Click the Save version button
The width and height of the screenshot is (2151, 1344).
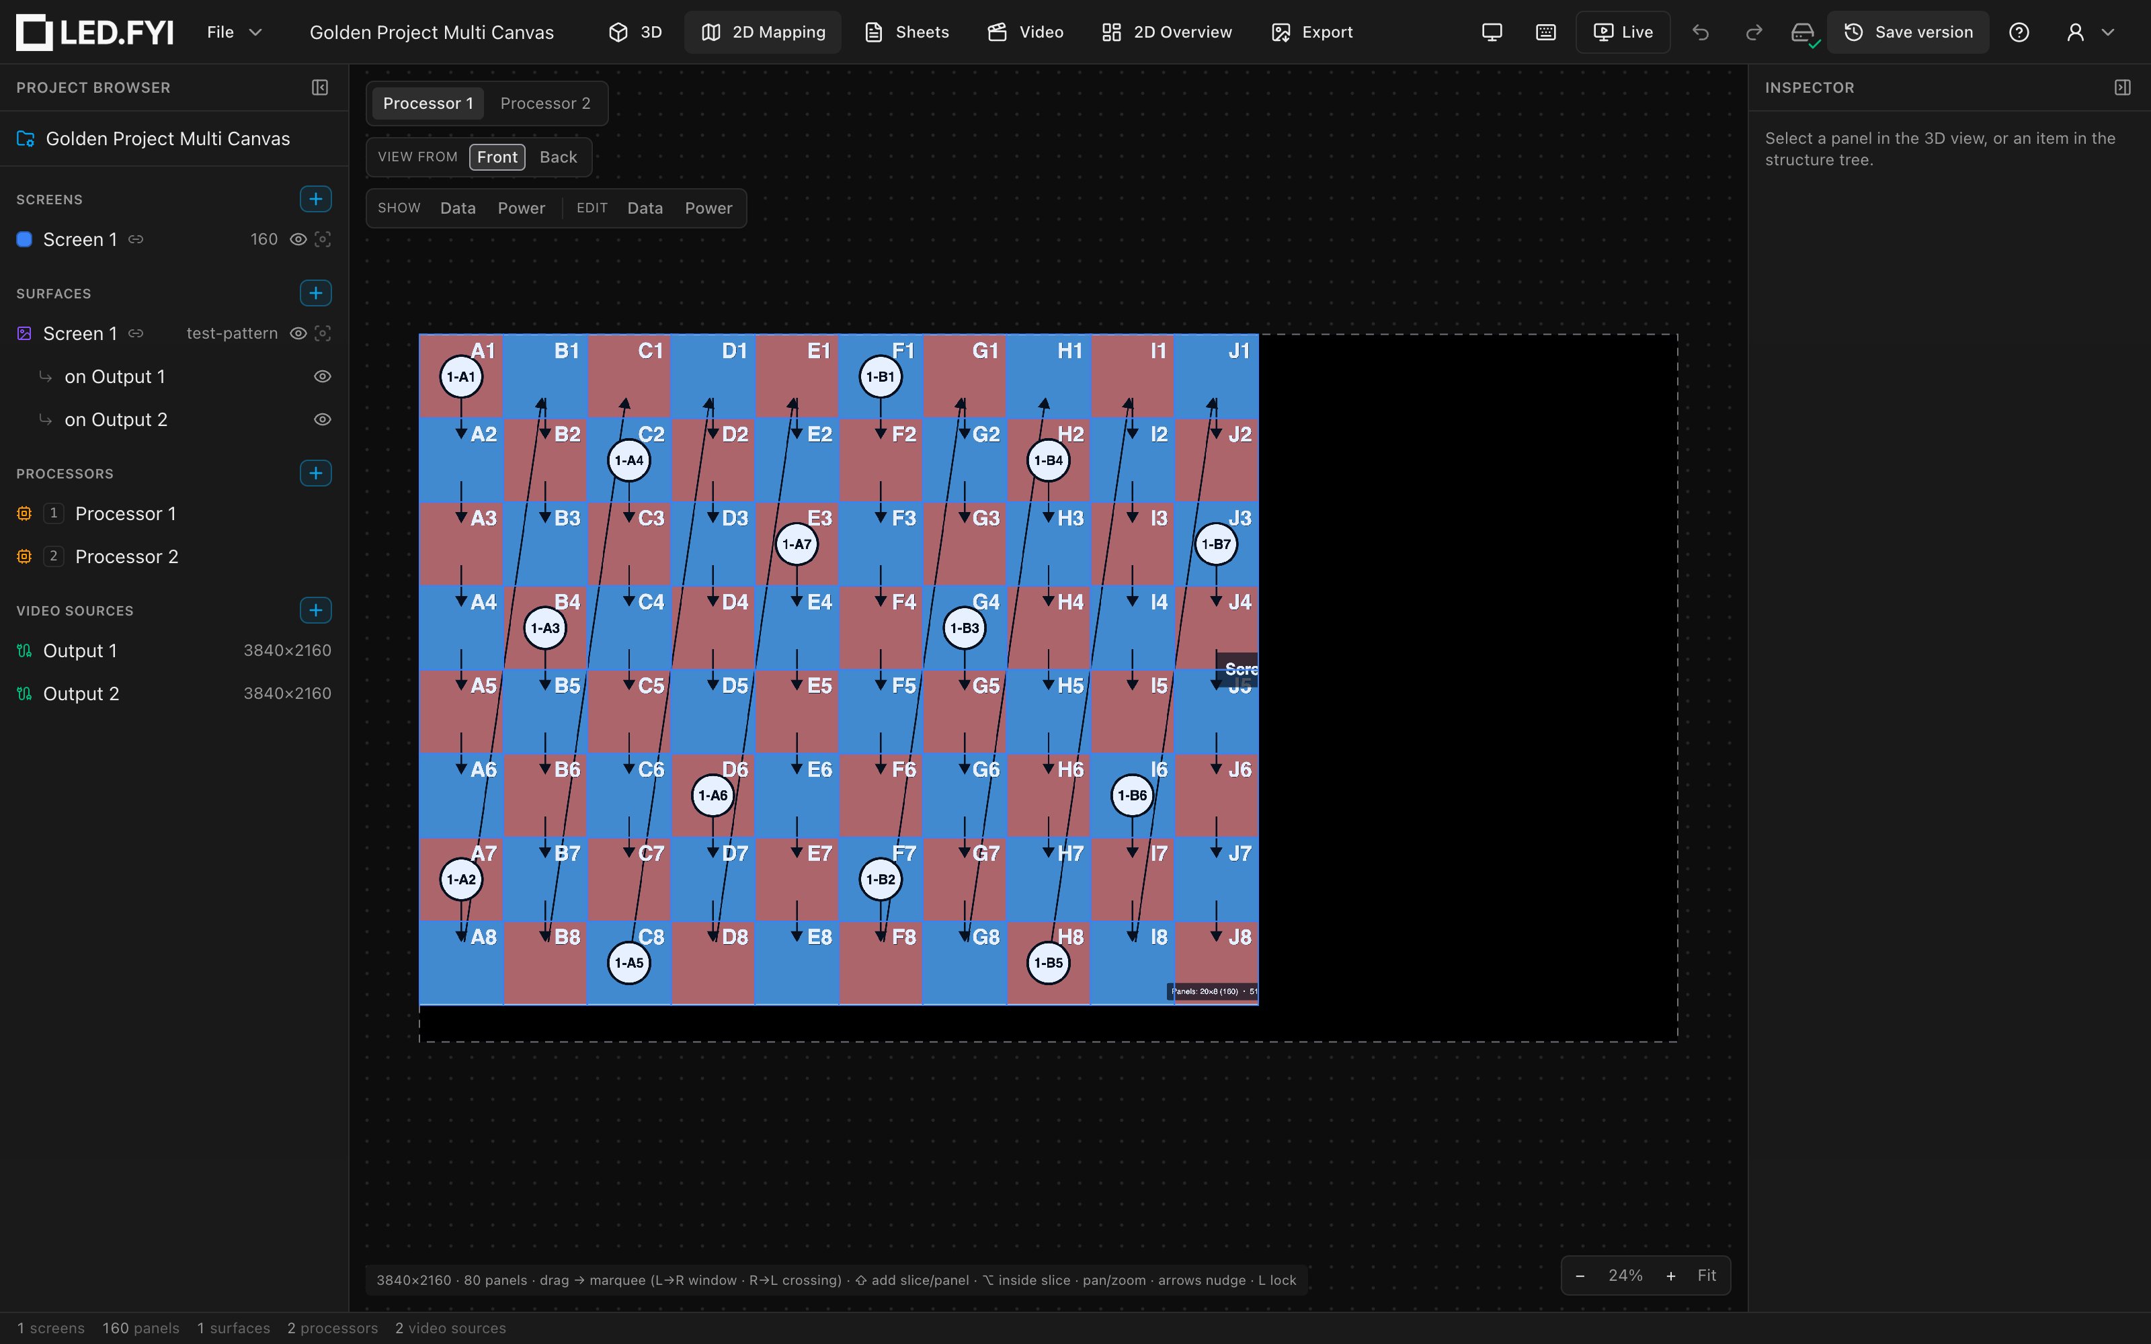coord(1908,33)
